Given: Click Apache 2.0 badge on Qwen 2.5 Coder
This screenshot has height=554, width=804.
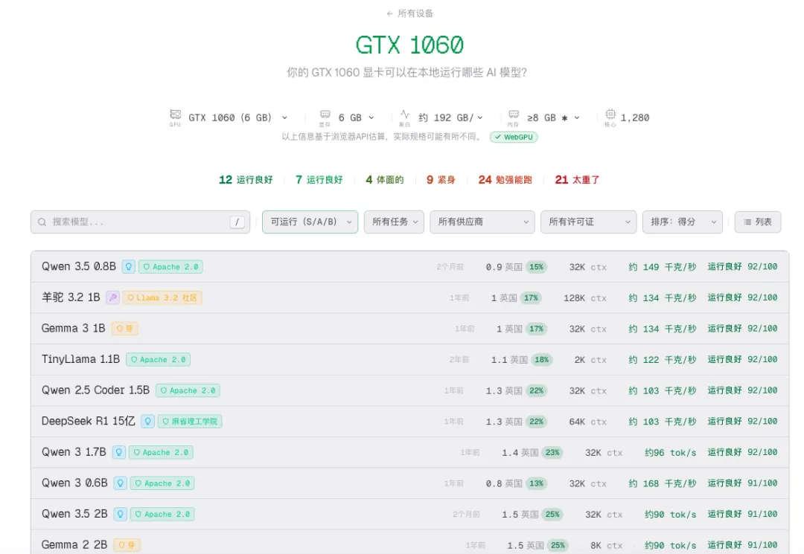Looking at the screenshot, I should pyautogui.click(x=188, y=390).
